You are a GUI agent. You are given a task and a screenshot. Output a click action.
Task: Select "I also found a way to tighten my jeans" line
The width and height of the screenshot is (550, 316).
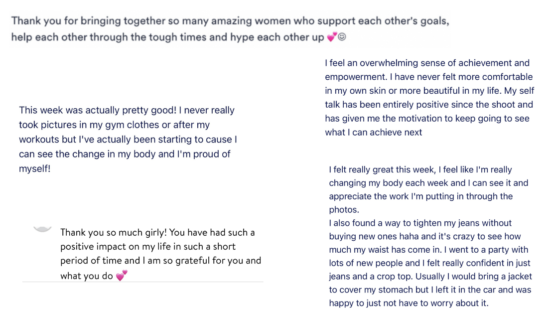(x=420, y=223)
